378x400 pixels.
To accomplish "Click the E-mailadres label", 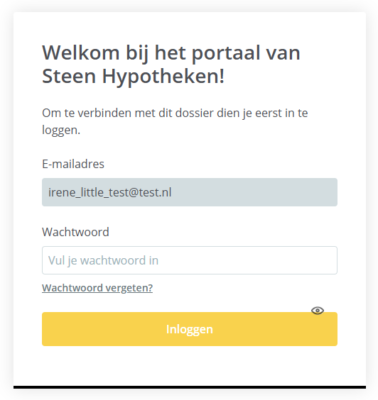I will [x=73, y=164].
